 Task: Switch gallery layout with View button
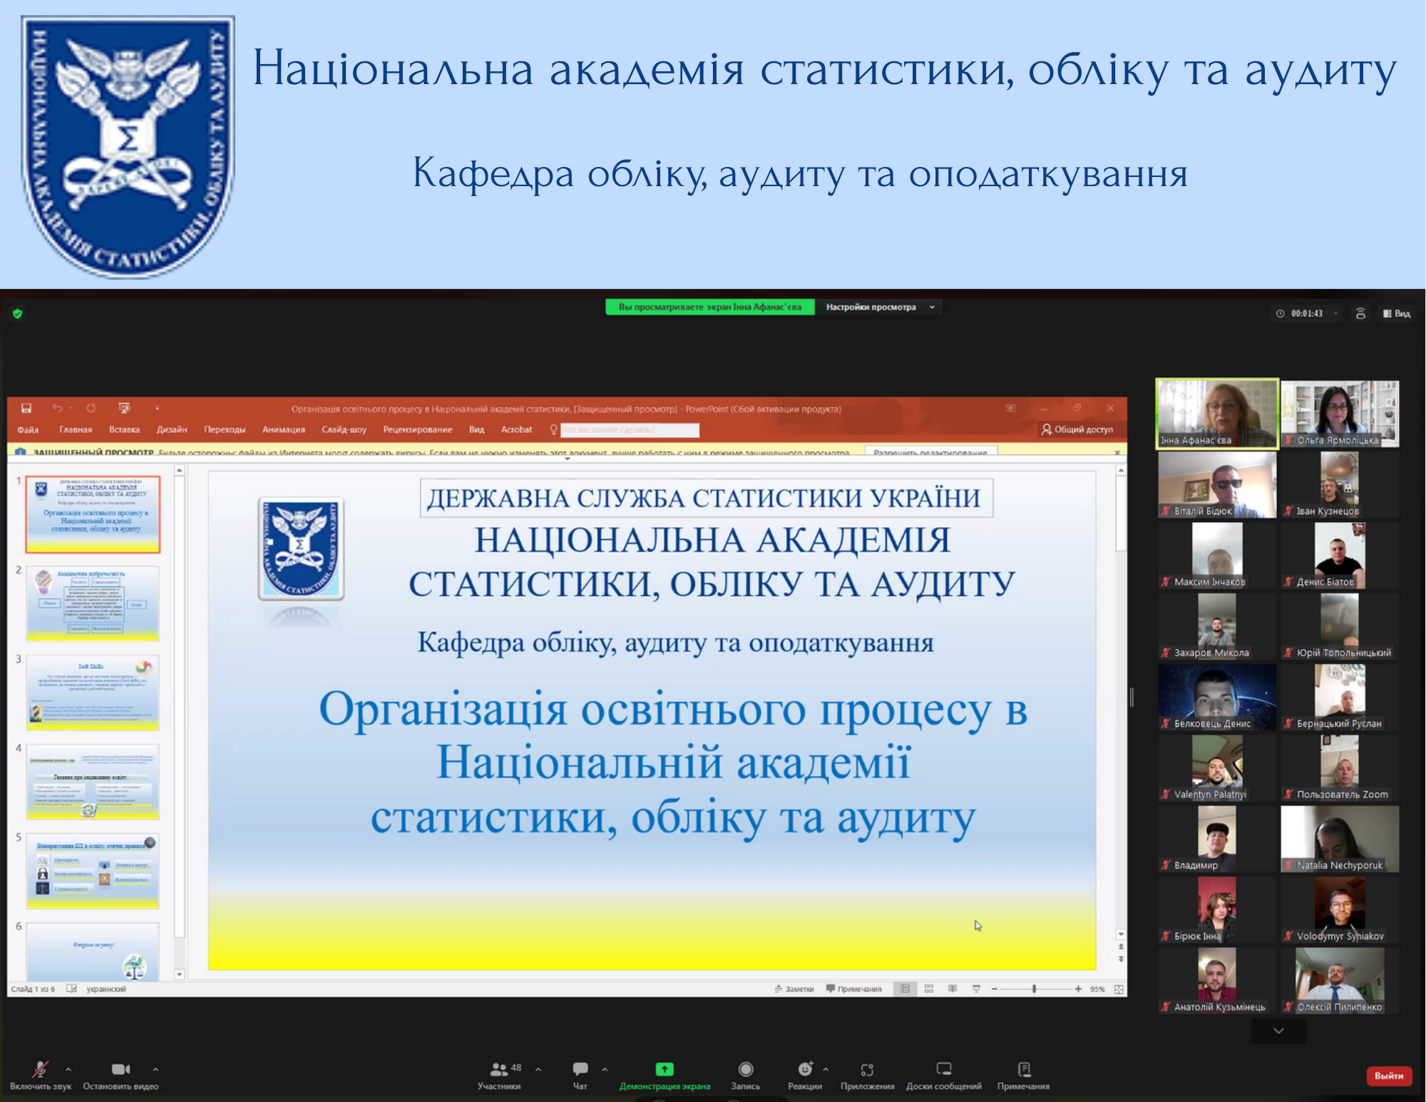[1397, 313]
